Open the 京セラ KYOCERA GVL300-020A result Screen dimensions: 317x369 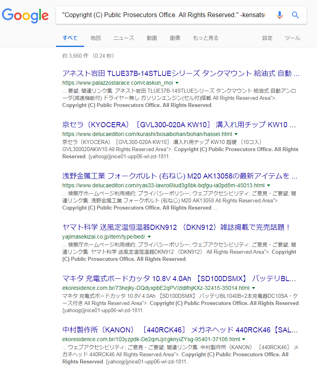[x=179, y=124]
